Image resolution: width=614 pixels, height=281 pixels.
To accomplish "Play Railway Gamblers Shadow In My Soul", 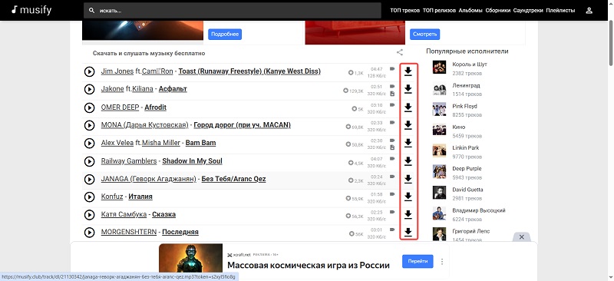I will click(89, 161).
